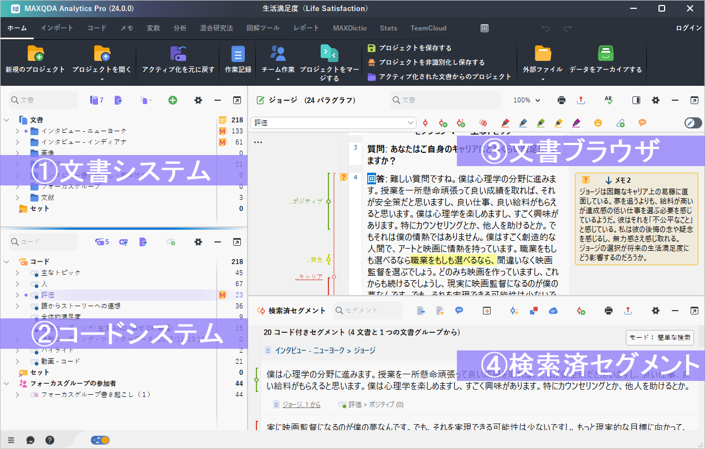
Task: Collapse the 文書 root tree node
Action: (x=7, y=120)
